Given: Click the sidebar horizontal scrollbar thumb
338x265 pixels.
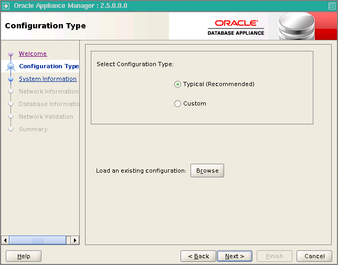Looking at the screenshot, I should point(37,240).
